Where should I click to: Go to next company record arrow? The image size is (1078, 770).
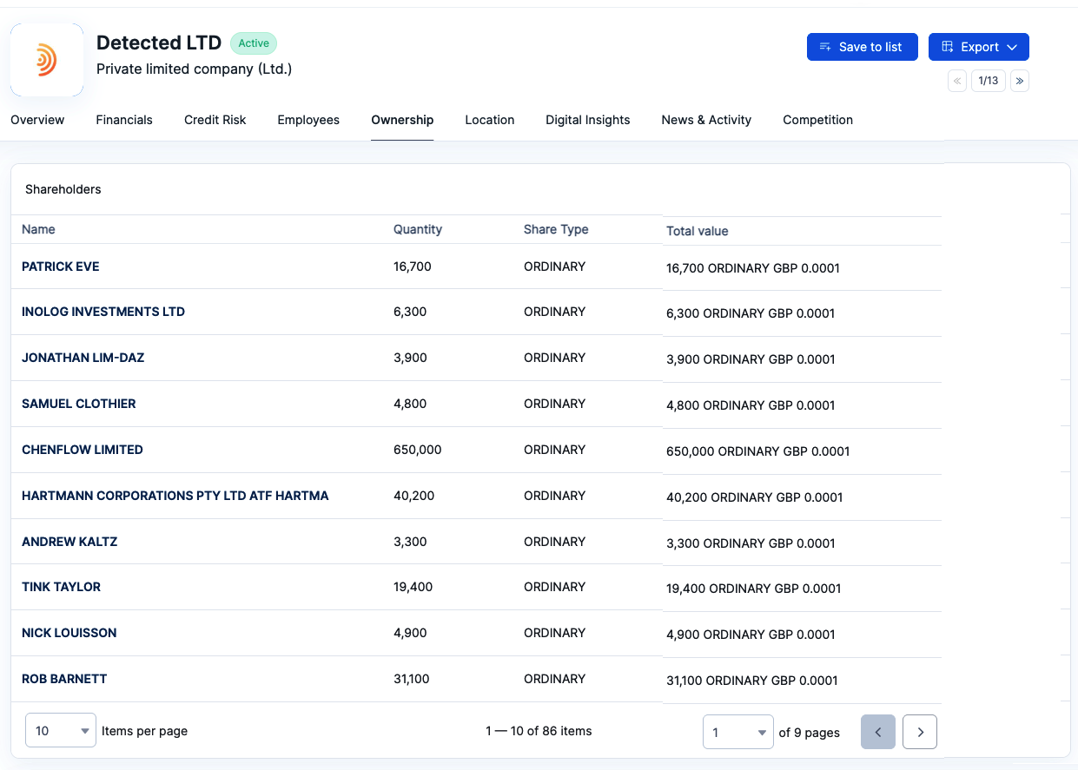pos(1020,81)
